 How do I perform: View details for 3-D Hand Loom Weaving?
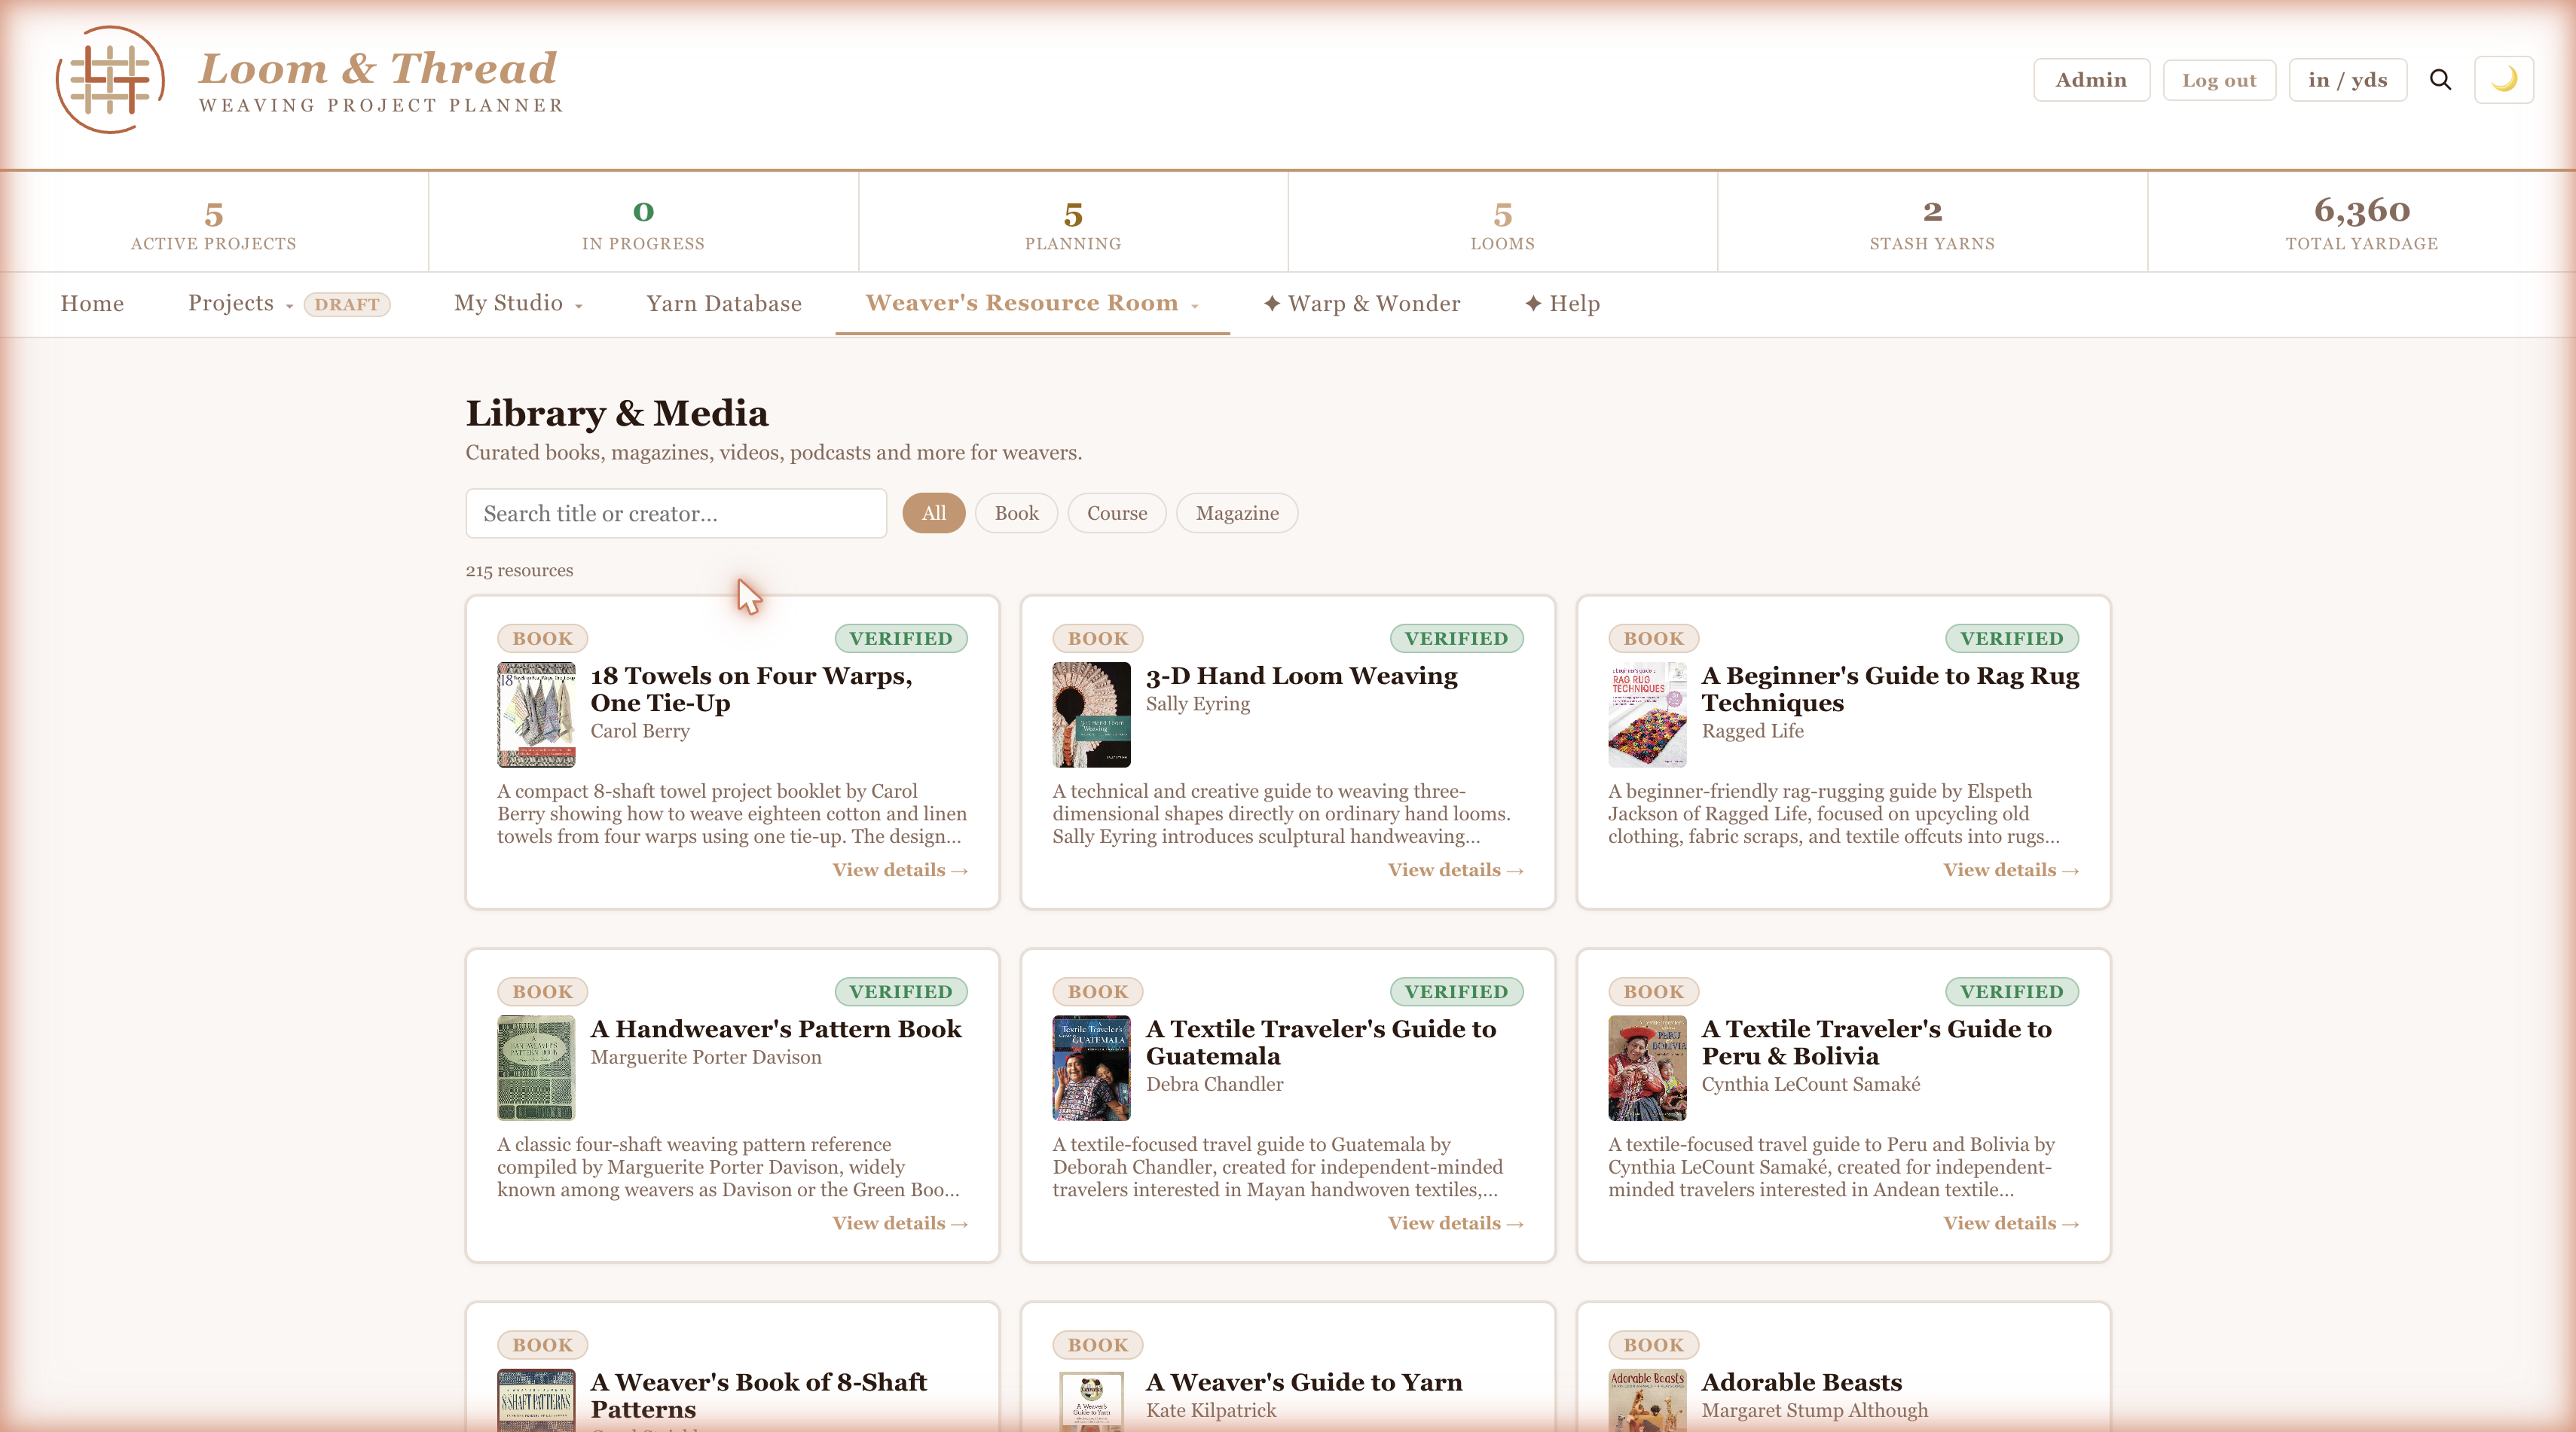tap(1455, 870)
